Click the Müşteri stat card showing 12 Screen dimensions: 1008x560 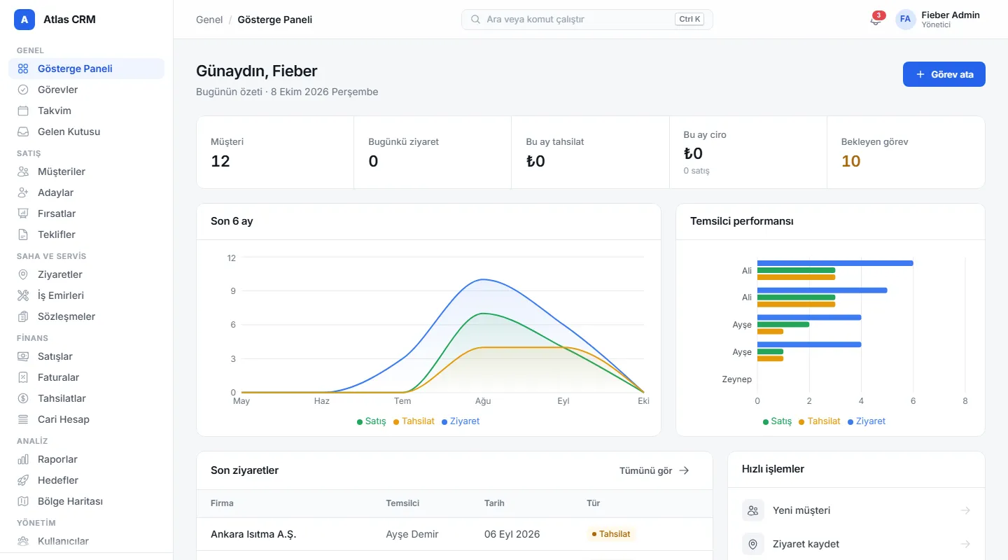point(275,152)
